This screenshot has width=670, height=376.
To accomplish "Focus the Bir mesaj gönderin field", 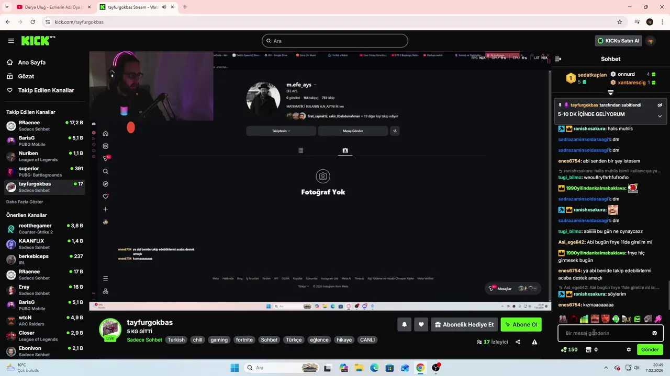I will click(x=610, y=333).
